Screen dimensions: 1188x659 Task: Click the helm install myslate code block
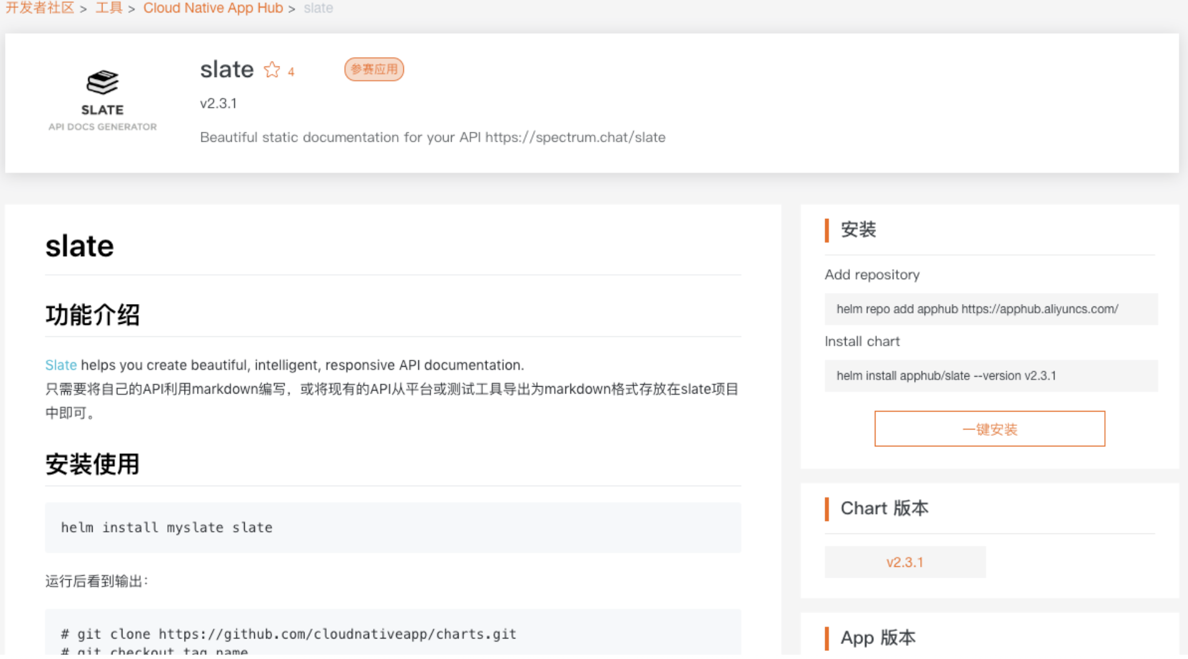[393, 527]
